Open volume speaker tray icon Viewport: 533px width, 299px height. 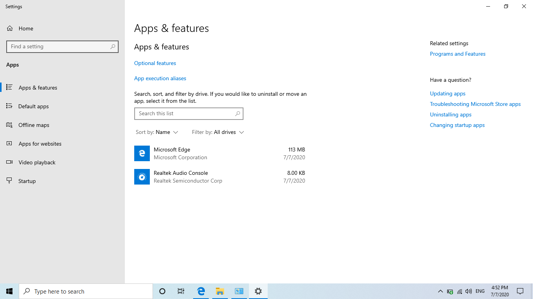click(x=469, y=291)
